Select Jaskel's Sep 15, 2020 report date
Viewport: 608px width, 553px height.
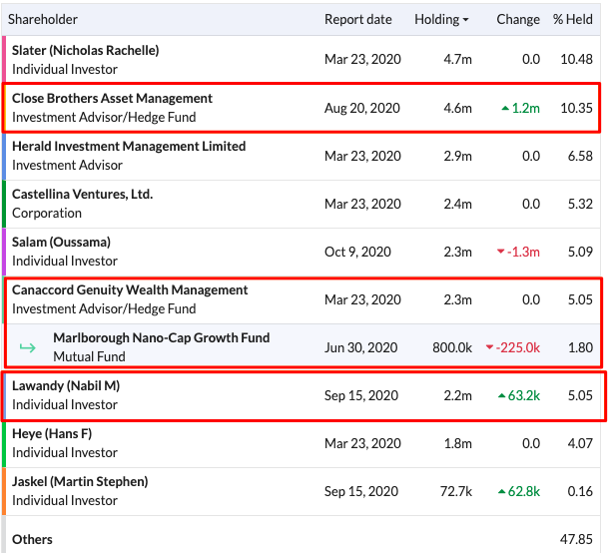[x=361, y=491]
